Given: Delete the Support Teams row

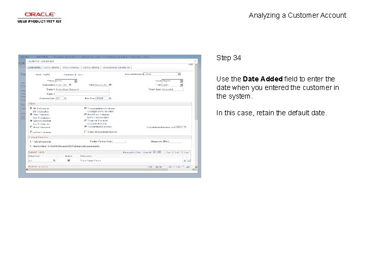Looking at the screenshot, I should (x=189, y=161).
